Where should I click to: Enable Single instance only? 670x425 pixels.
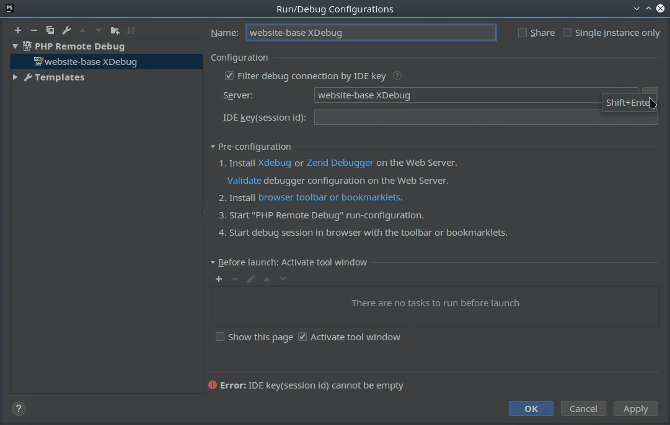[566, 32]
